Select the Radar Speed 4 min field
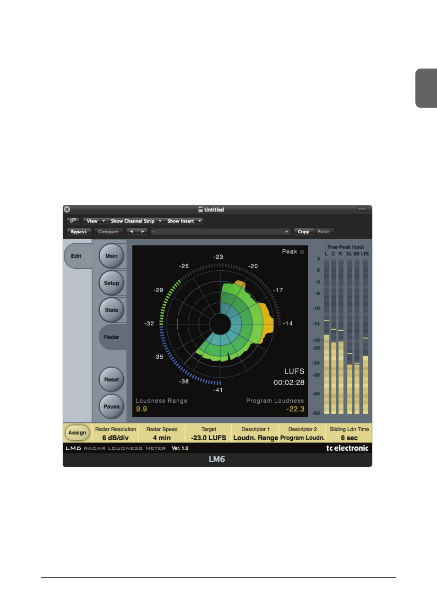Image resolution: width=437 pixels, height=612 pixels. coord(162,433)
